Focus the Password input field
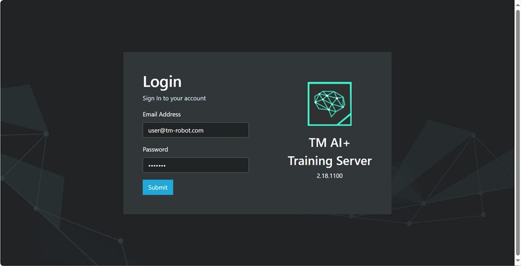 (x=195, y=165)
